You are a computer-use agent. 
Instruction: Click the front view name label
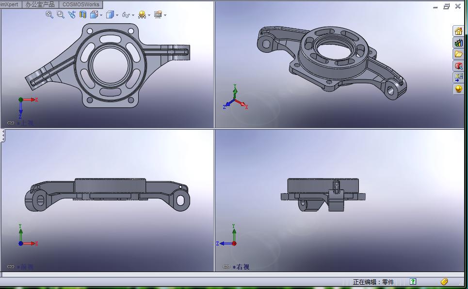click(26, 267)
